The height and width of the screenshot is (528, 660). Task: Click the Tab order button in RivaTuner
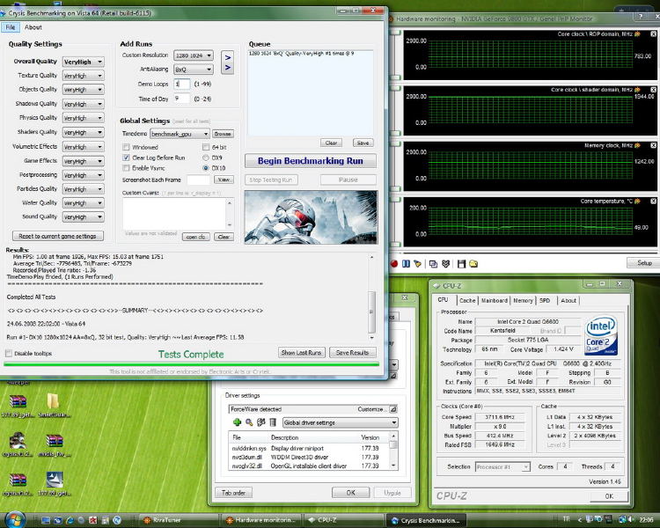pyautogui.click(x=233, y=493)
